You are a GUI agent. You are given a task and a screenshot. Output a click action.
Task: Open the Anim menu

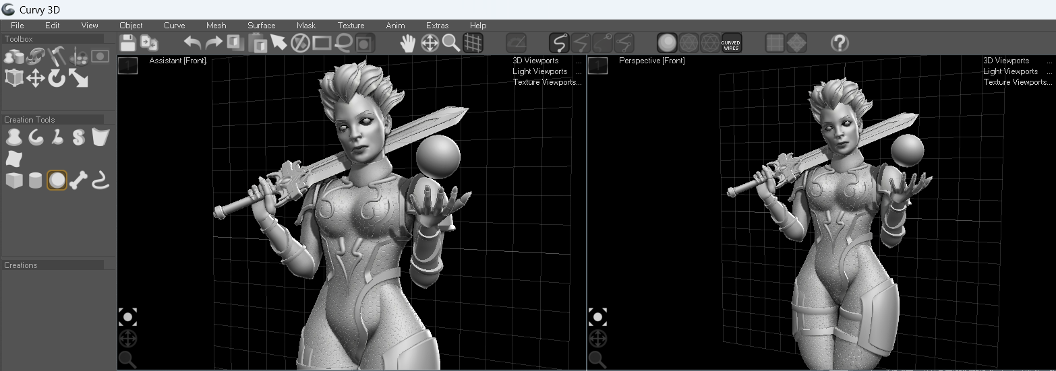[395, 26]
